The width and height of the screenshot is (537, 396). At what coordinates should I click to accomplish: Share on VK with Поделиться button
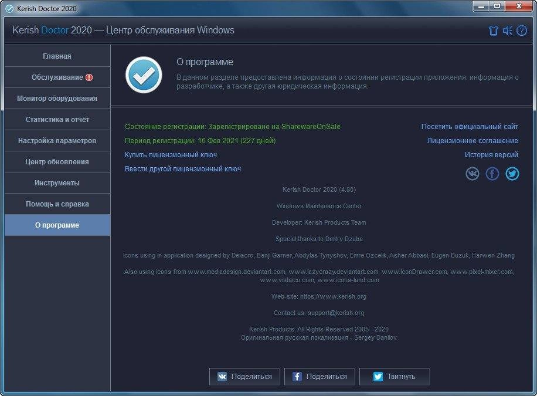[x=244, y=377]
